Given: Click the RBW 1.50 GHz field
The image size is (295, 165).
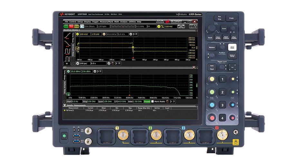Looking at the screenshot, I should pyautogui.click(x=138, y=101).
